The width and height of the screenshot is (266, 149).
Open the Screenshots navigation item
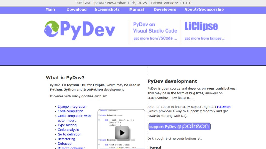(x=107, y=10)
